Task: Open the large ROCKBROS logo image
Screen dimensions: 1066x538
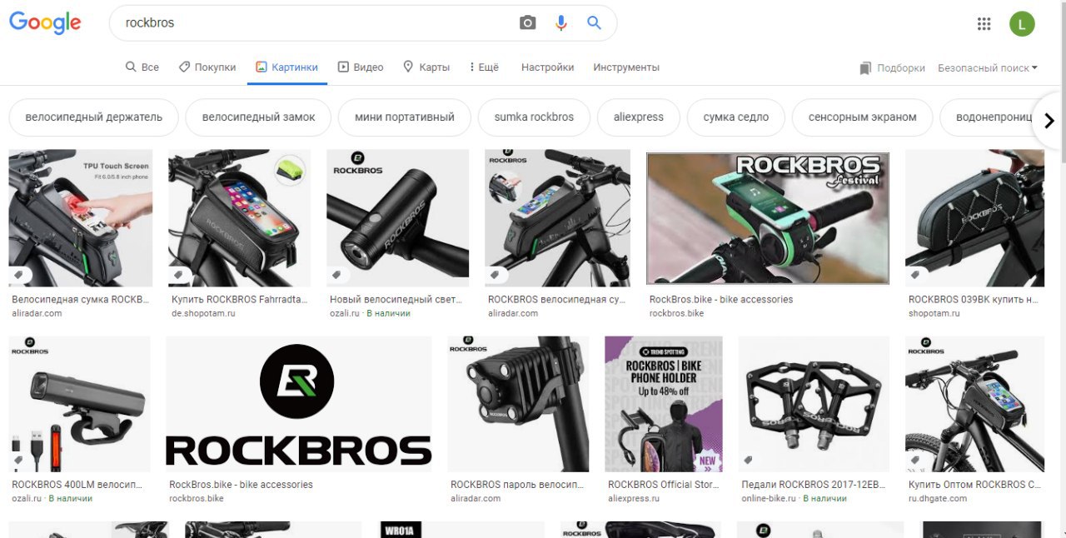Action: (x=299, y=404)
